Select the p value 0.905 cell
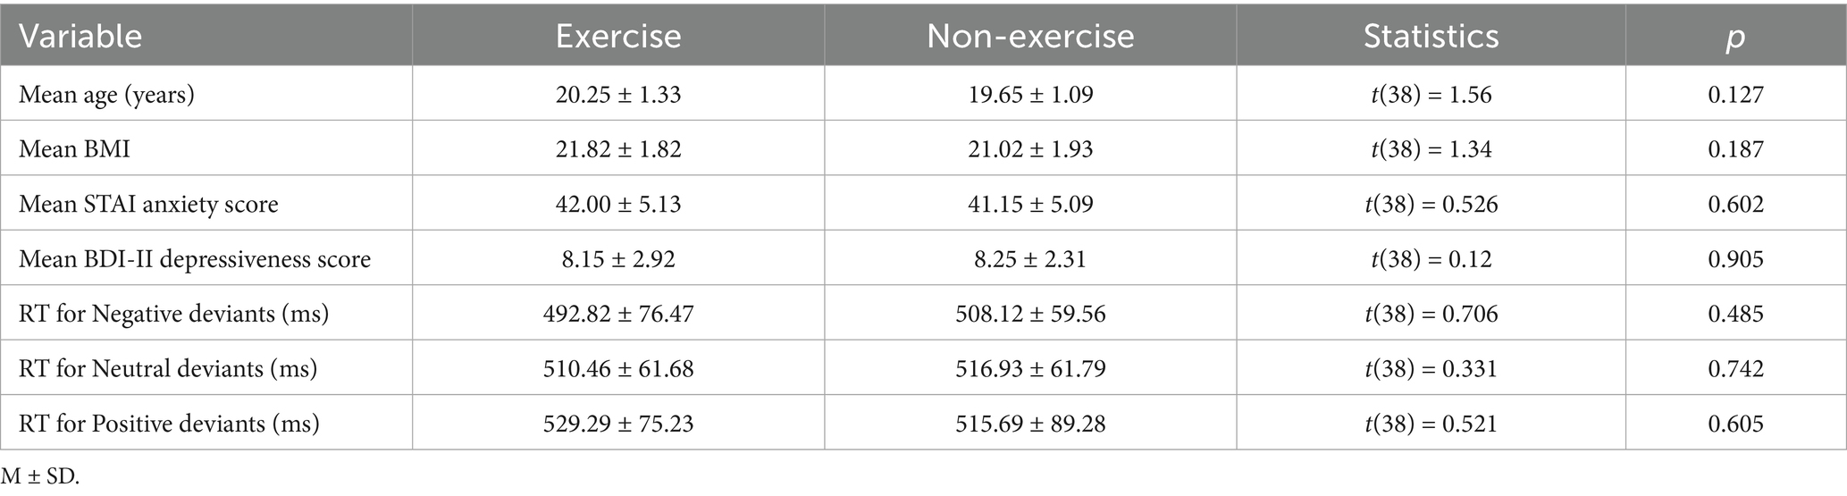This screenshot has width=1847, height=496. [1735, 259]
